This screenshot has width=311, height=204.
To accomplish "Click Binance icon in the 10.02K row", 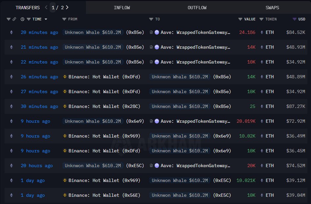I will click(65, 136).
